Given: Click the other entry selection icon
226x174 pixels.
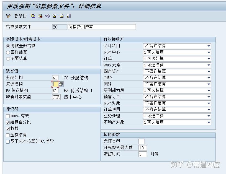Looking at the screenshot, I should [69, 16].
